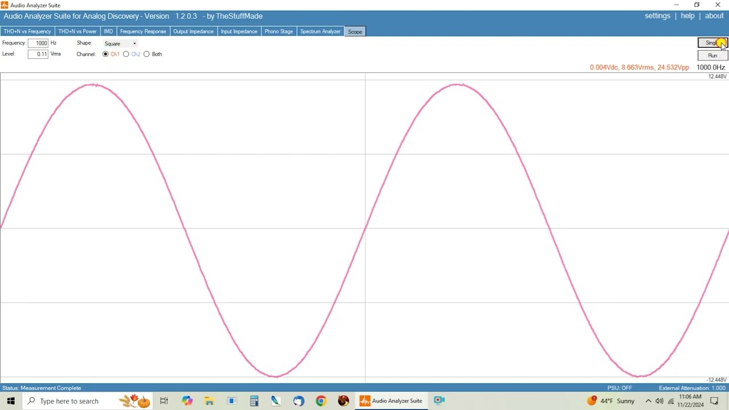The image size is (729, 410).
Task: Open the Shape dropdown set to Square
Action: point(120,43)
